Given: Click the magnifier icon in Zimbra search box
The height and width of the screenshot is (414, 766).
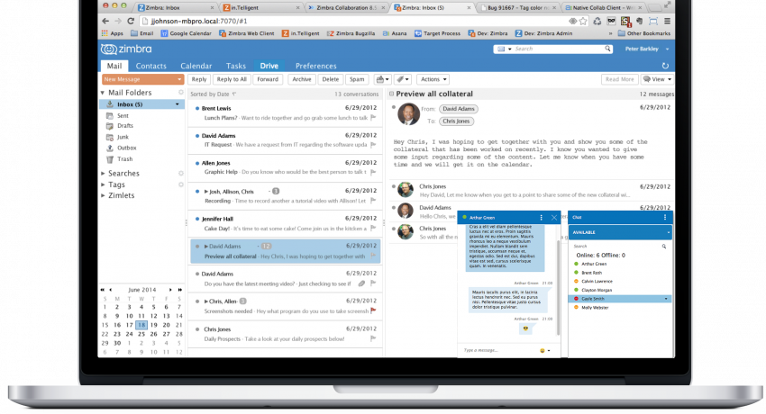Looking at the screenshot, I should (607, 49).
